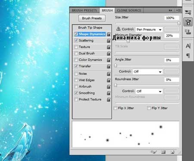Screen dimensions: 194x161
Task: Select the Scattering label in list
Action: point(86,40)
